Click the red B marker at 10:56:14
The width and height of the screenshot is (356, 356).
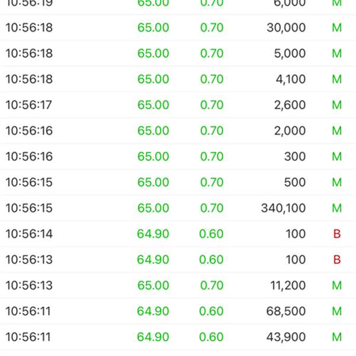337,234
